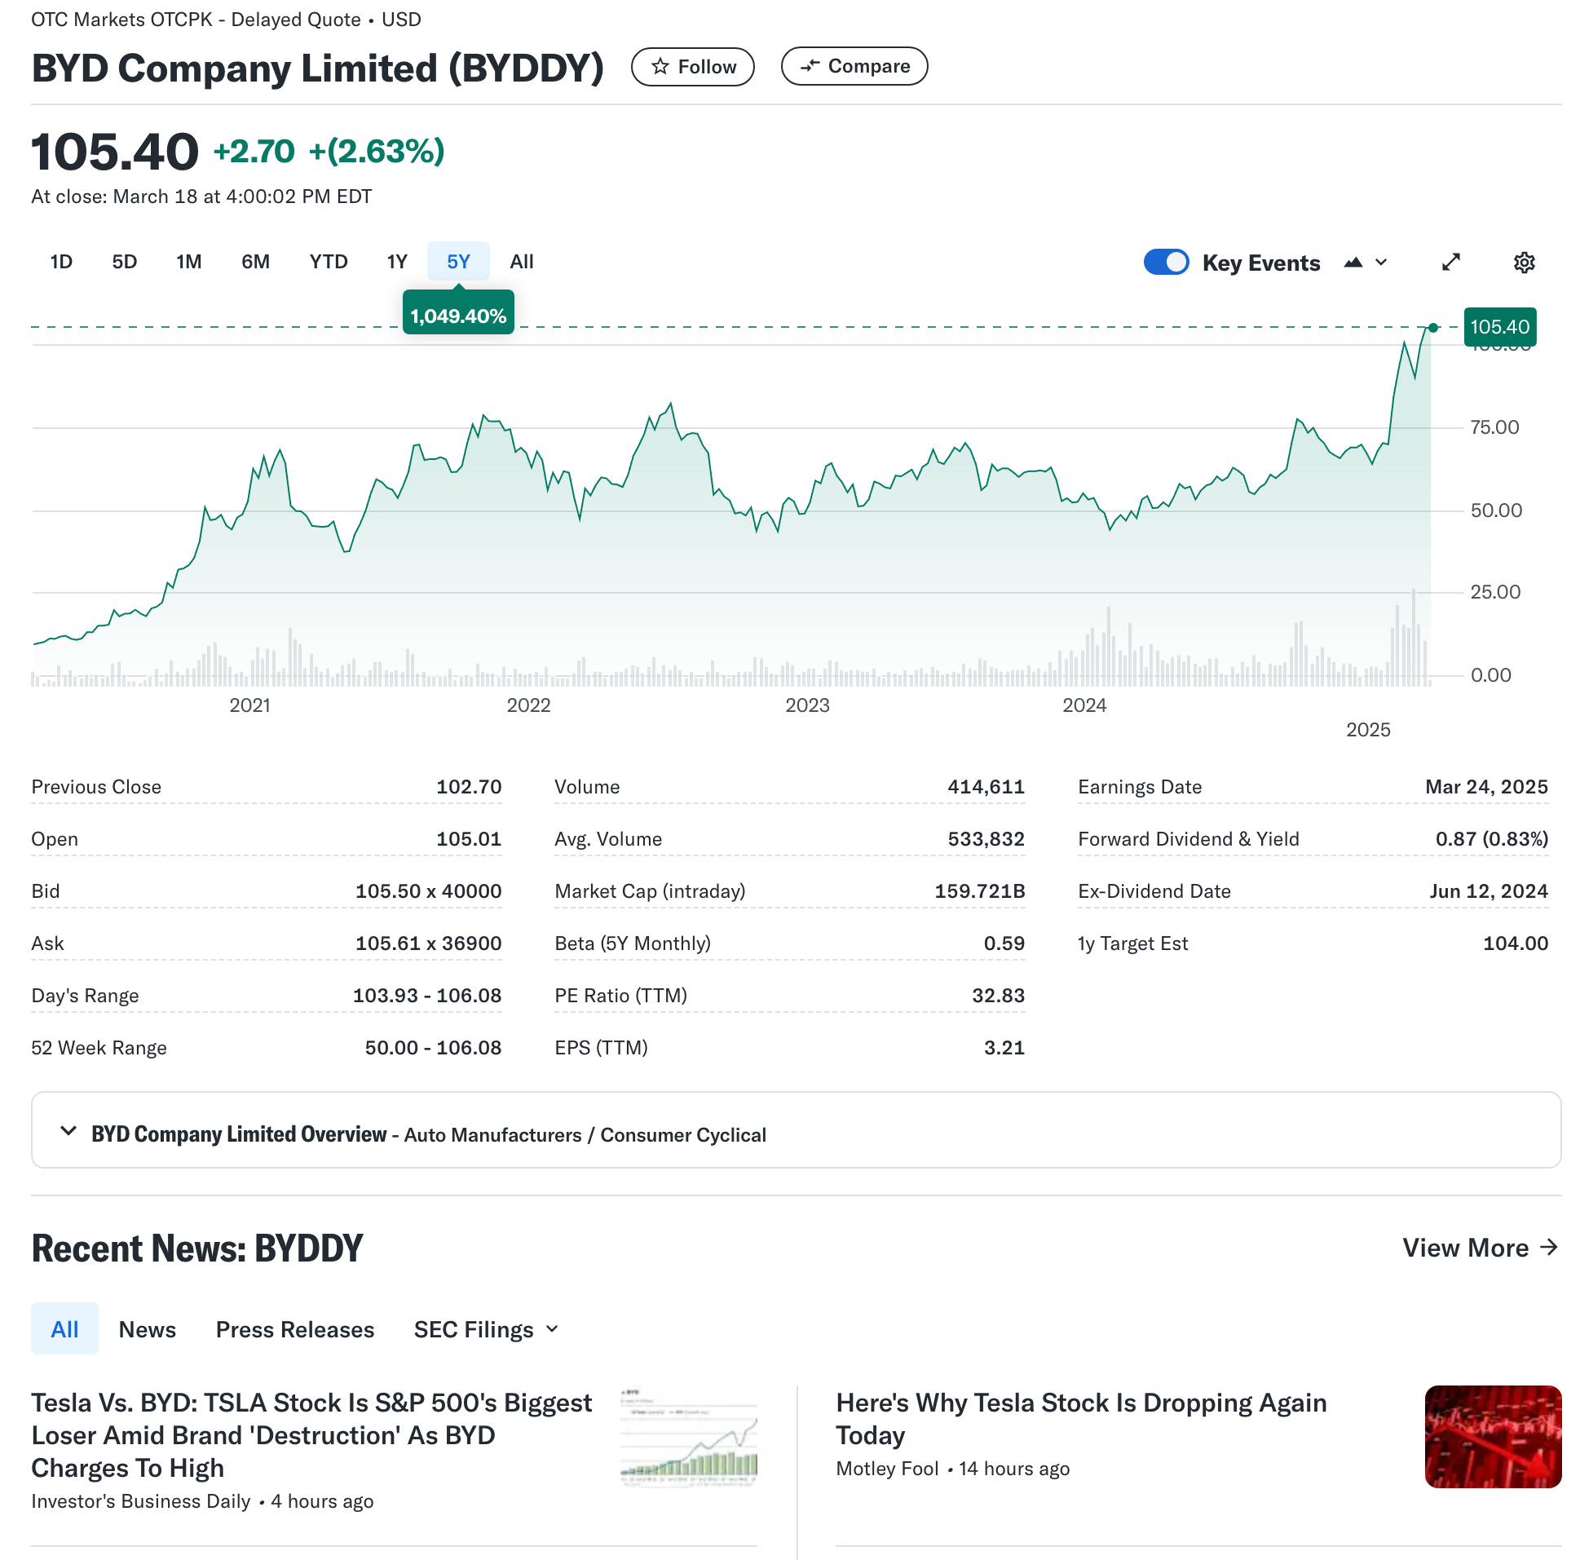Image resolution: width=1580 pixels, height=1560 pixels.
Task: Click the Avg. Volume value 533,832
Action: pyautogui.click(x=986, y=839)
